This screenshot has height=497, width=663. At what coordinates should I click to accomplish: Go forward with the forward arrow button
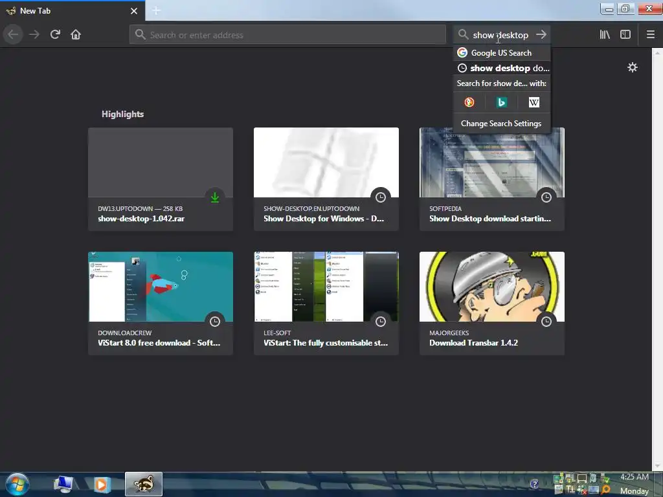(34, 35)
